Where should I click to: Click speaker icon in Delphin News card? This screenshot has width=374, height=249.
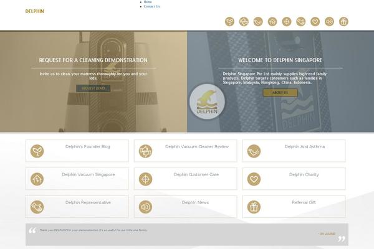tap(145, 207)
